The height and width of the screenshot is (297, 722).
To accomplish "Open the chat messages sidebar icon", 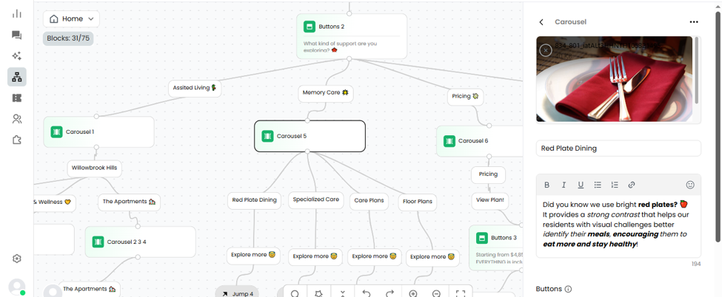I will pos(17,35).
